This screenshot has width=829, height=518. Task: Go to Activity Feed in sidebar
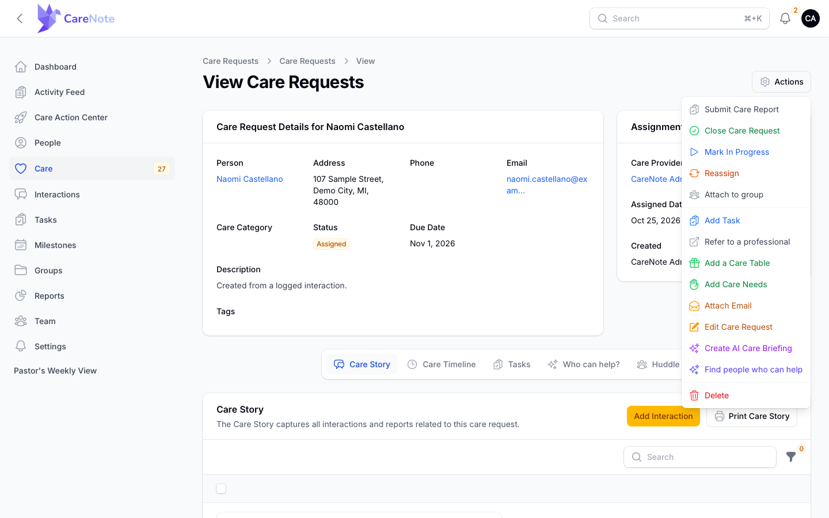click(92, 92)
